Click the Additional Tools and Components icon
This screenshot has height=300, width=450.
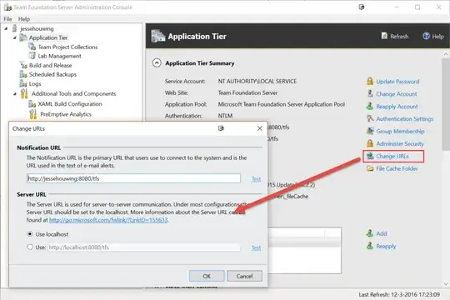pos(24,93)
